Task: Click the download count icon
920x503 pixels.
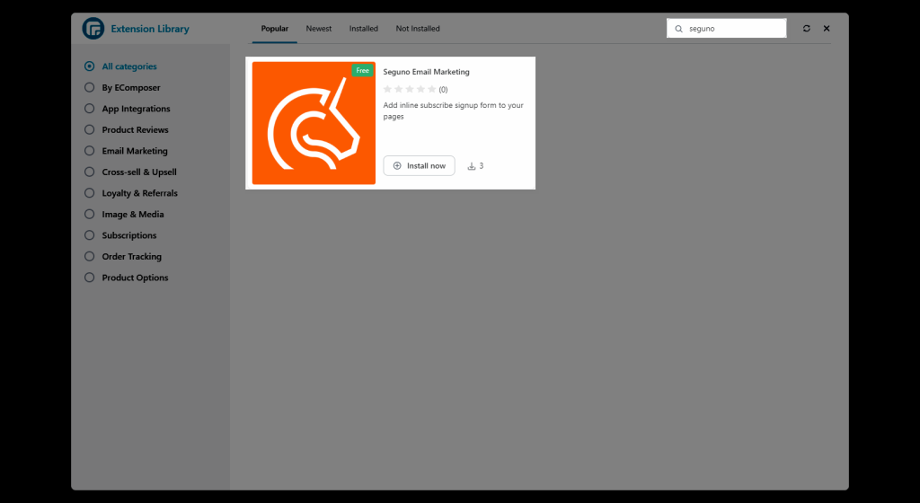Action: click(471, 166)
